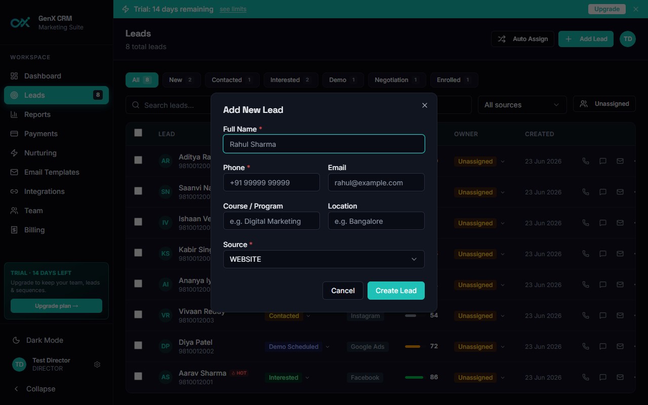Open Billing page from sidebar

(56, 230)
